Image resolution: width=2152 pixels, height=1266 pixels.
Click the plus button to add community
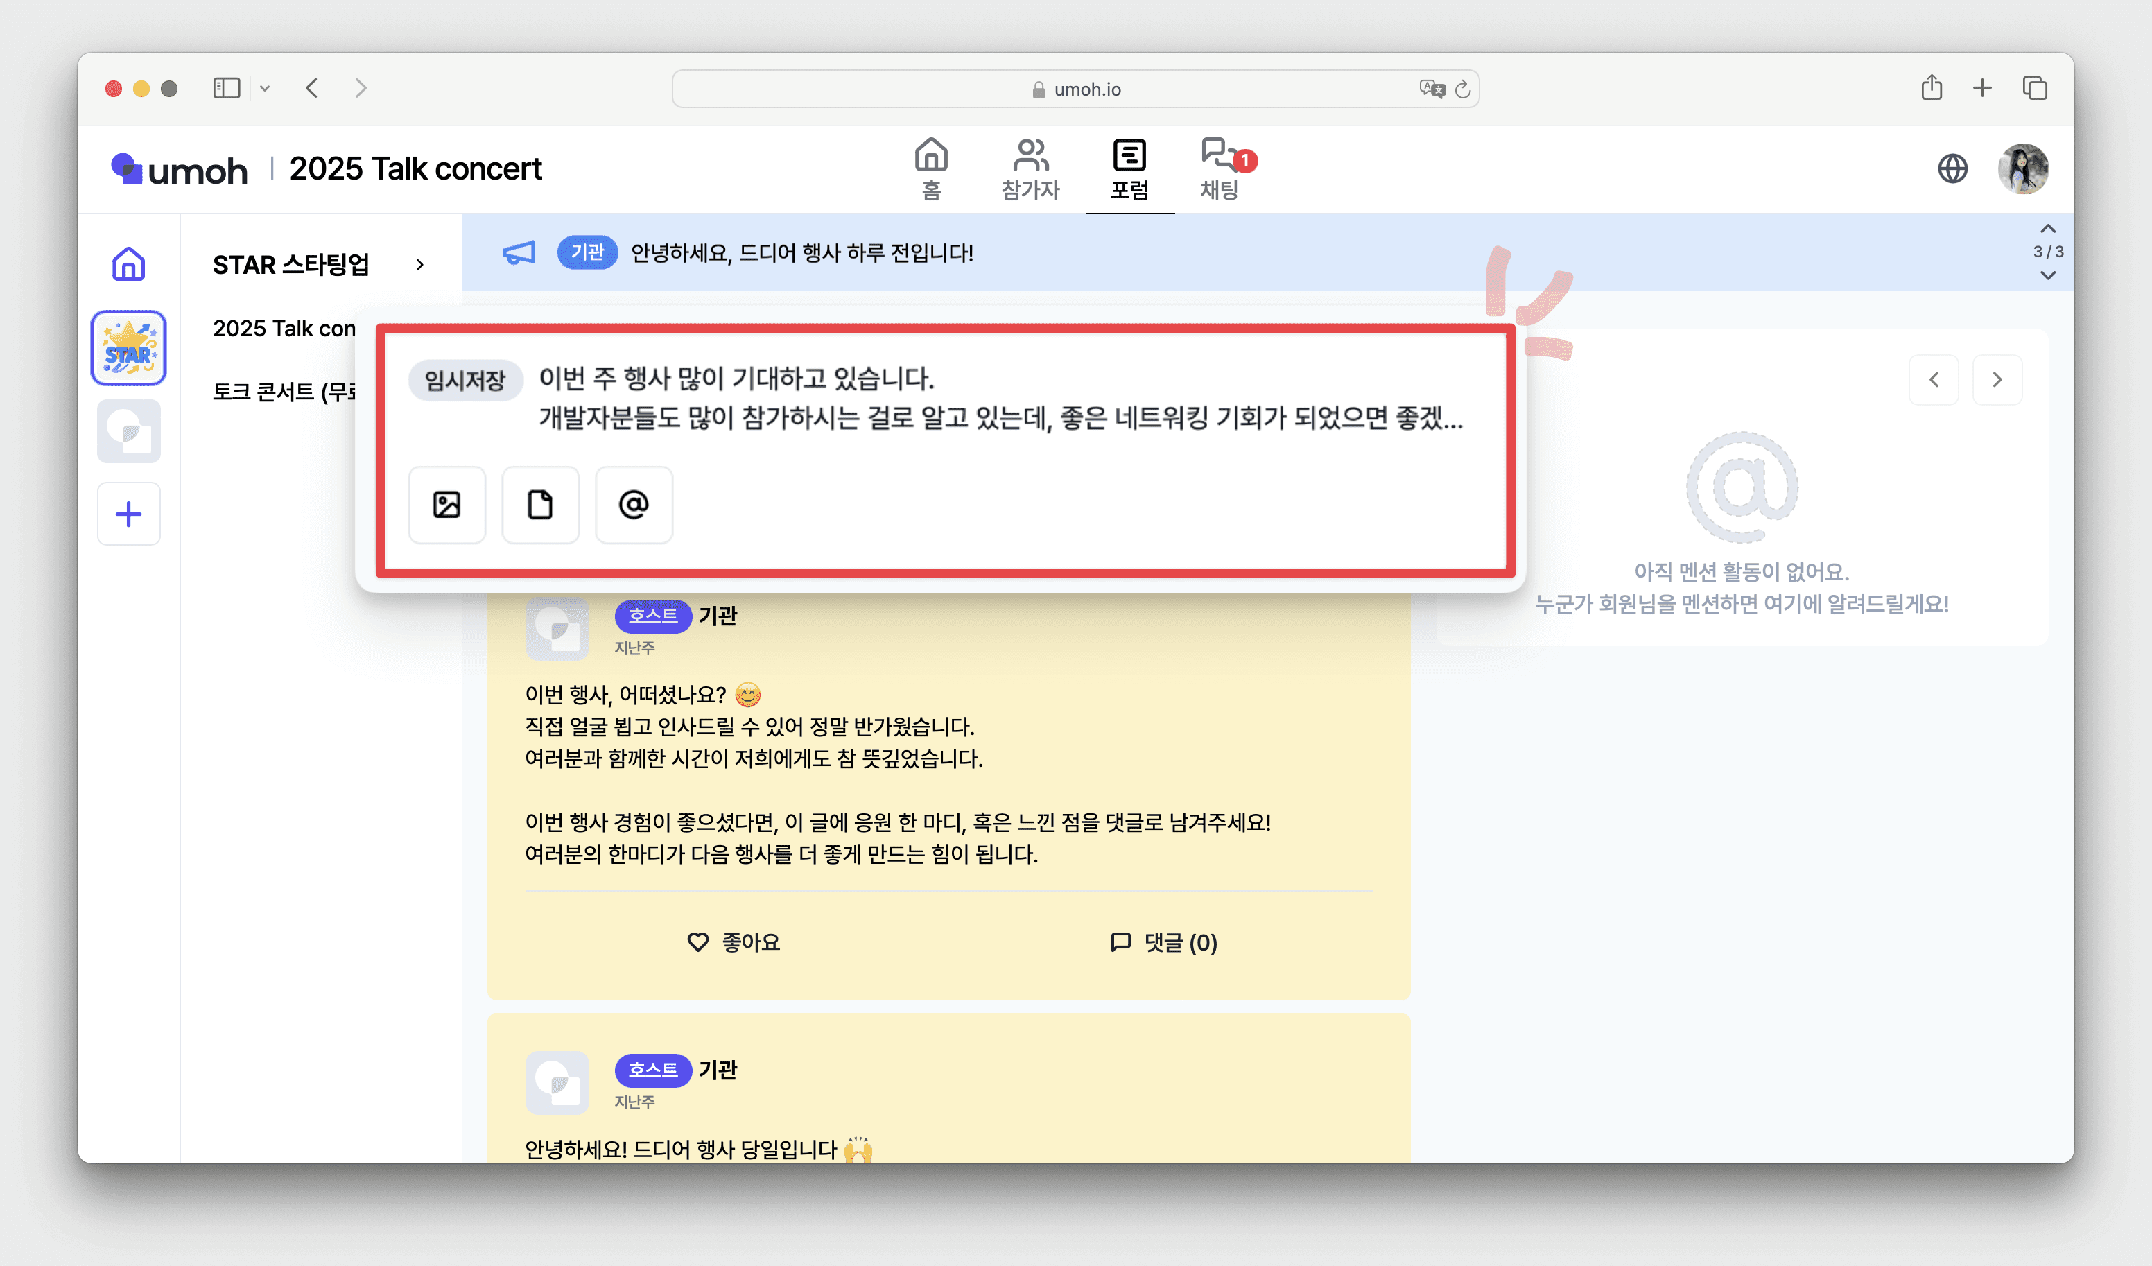(x=128, y=514)
